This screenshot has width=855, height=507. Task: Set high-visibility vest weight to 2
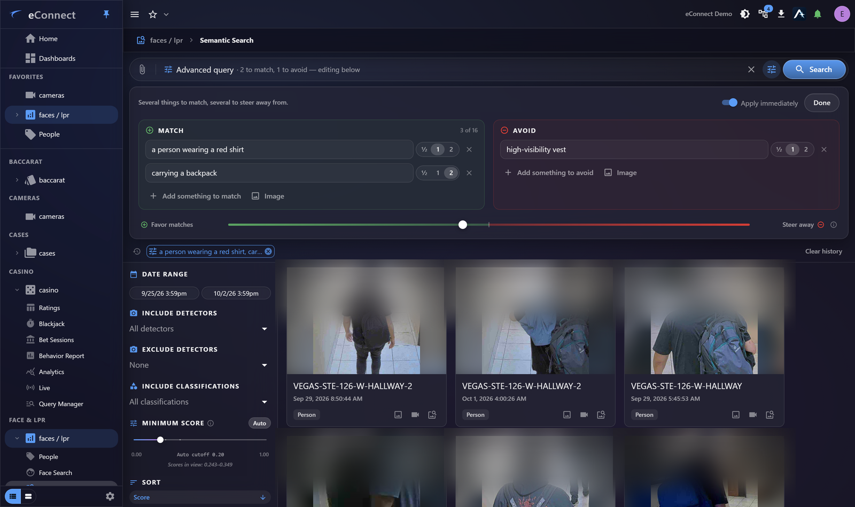pos(806,149)
